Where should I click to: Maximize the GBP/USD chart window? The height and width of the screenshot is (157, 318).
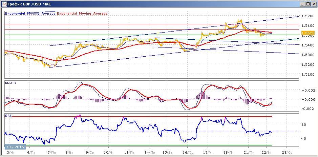(x=308, y=4)
